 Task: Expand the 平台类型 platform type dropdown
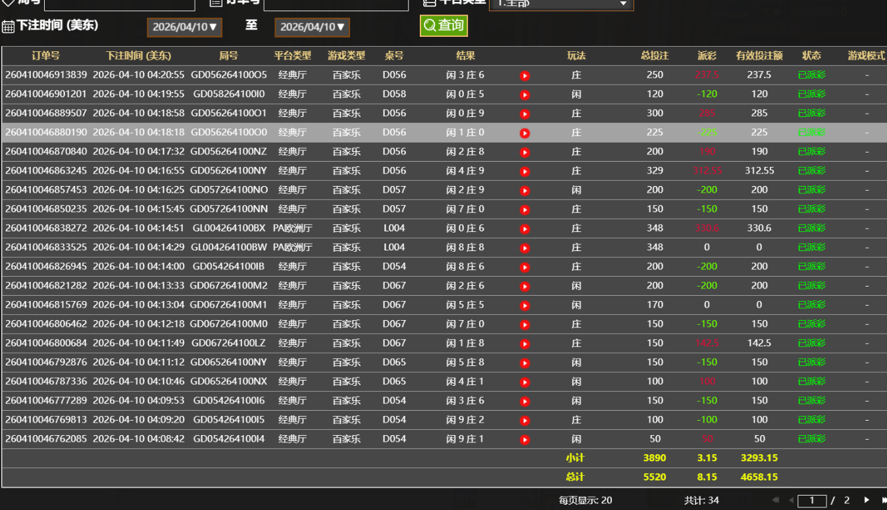click(x=561, y=3)
